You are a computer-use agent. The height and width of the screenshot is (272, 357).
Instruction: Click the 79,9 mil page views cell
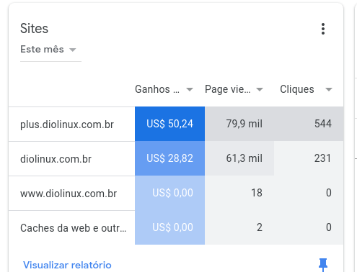pyautogui.click(x=239, y=124)
